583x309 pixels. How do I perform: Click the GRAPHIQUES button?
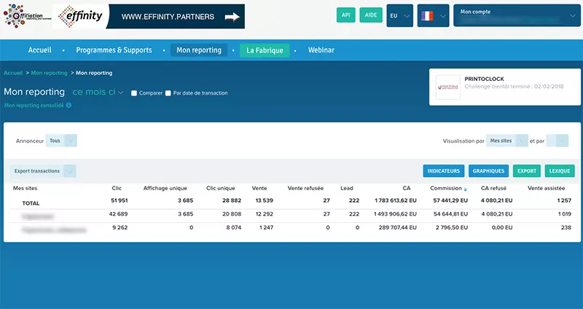[x=488, y=171]
